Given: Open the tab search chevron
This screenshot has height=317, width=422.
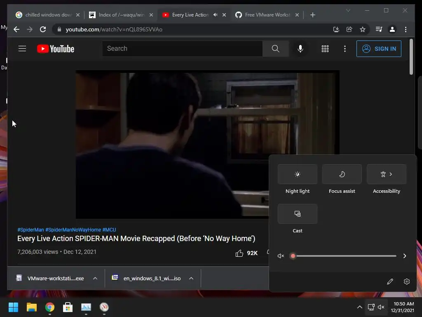Looking at the screenshot, I should click(x=348, y=10).
